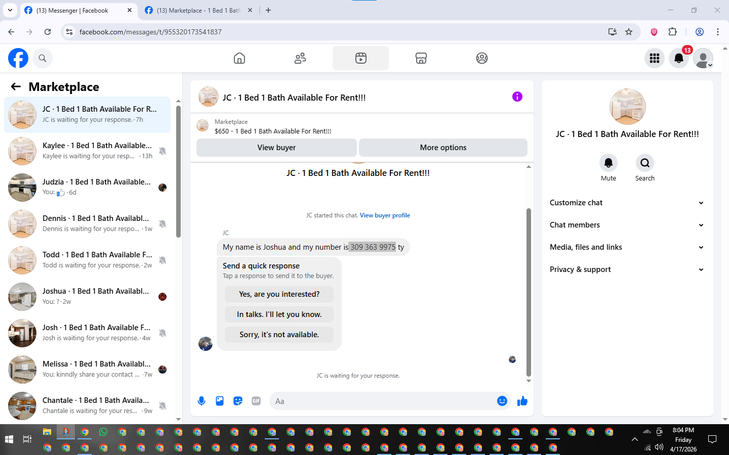
Task: Open the browser Extensions puzzle icon
Action: [x=672, y=32]
